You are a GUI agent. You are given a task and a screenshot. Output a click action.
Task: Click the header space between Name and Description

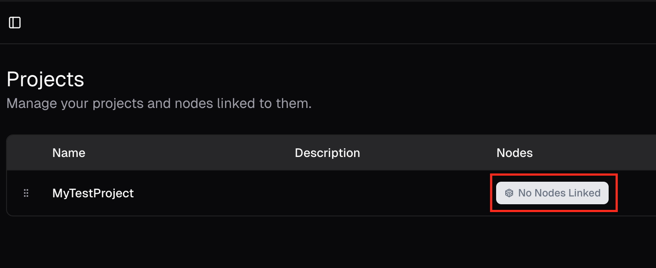coord(187,153)
